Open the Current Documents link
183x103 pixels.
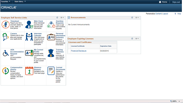(x=60, y=68)
